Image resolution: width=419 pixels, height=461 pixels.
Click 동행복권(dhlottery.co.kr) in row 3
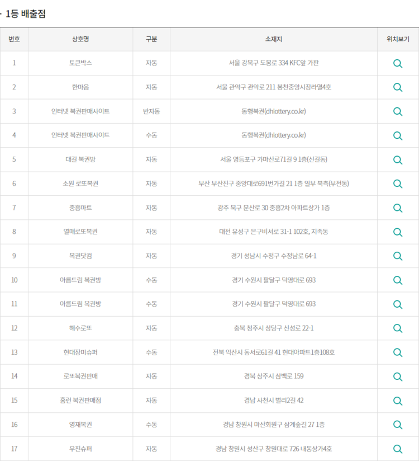(x=274, y=111)
